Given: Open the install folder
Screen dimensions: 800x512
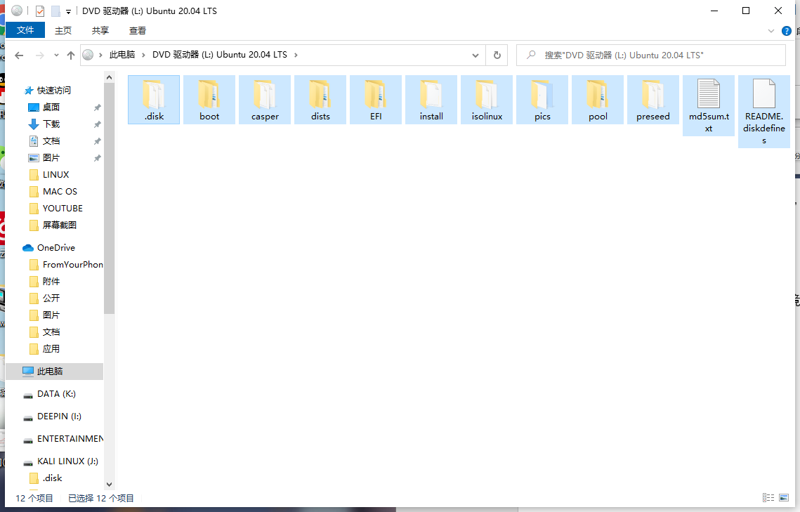Looking at the screenshot, I should [432, 100].
